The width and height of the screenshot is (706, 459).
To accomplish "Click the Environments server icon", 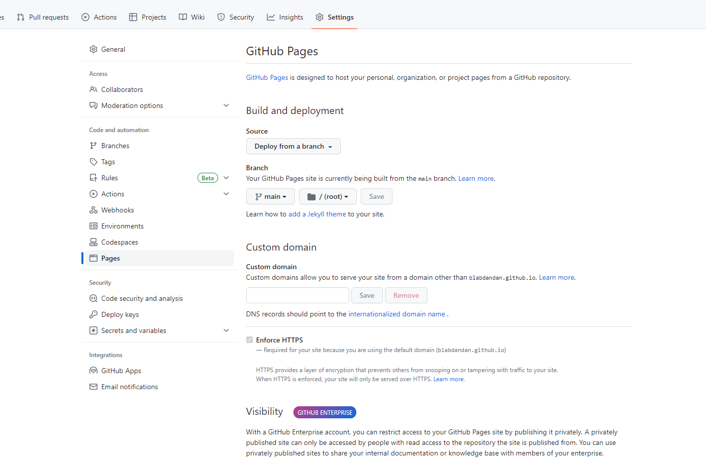I will click(x=93, y=226).
